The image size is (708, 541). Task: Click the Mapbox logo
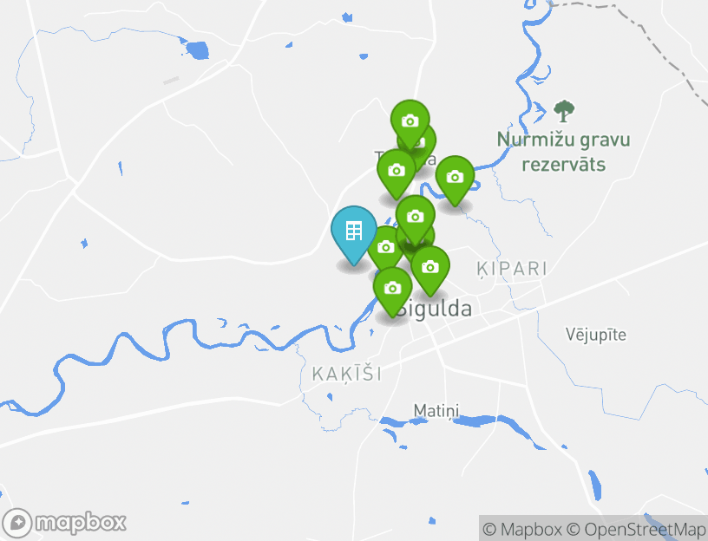coord(63,523)
